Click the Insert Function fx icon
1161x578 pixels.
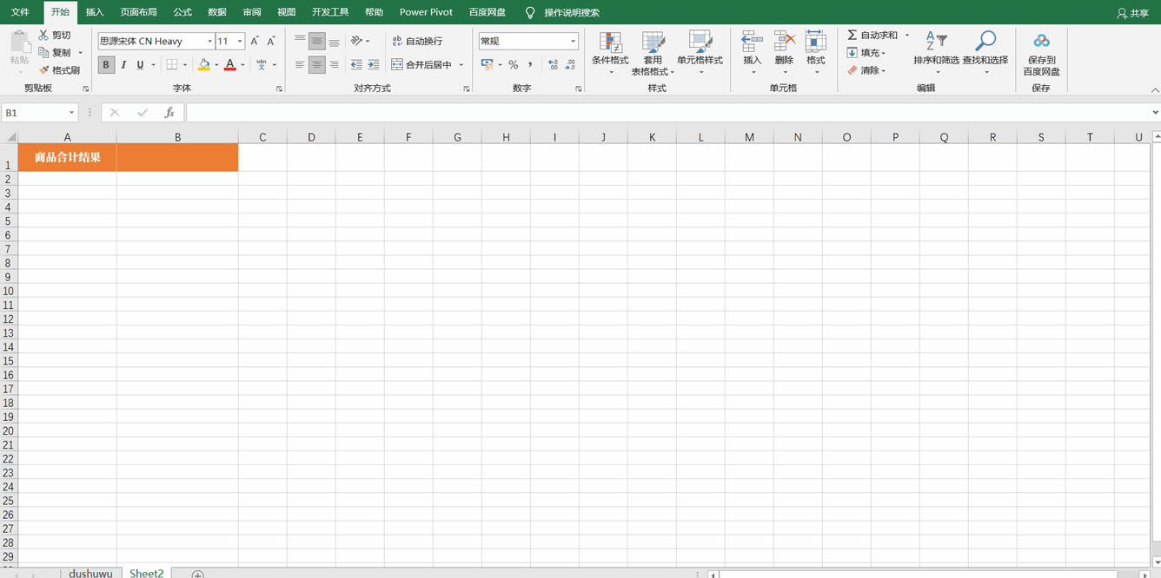(169, 113)
